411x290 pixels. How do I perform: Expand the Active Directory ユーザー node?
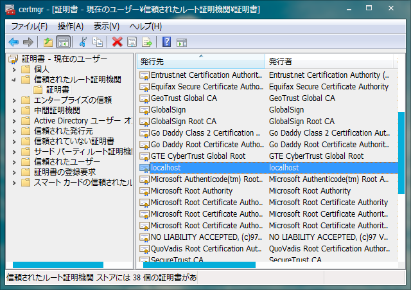[14, 122]
